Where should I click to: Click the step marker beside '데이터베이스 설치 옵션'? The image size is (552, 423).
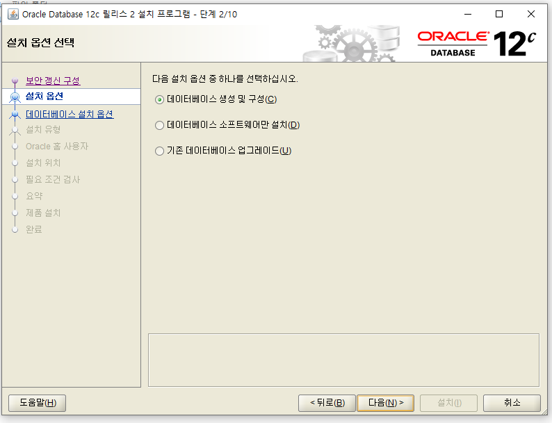15,115
